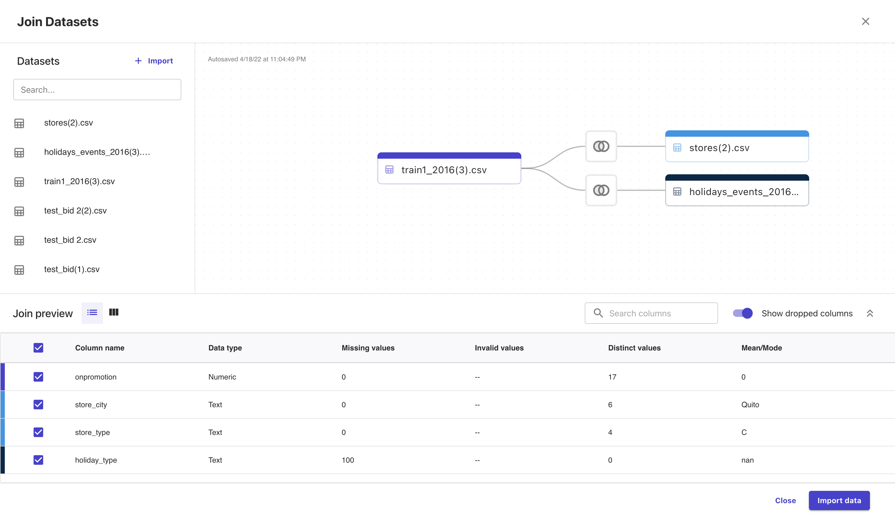895x517 pixels.
Task: Click the Join preview tab label
Action: 43,312
